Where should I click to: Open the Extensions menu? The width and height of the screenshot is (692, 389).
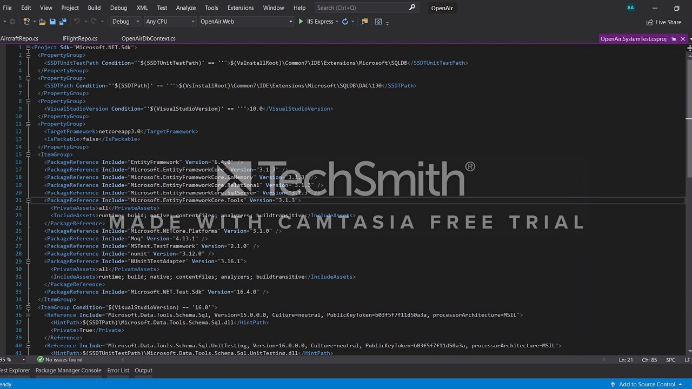[241, 8]
